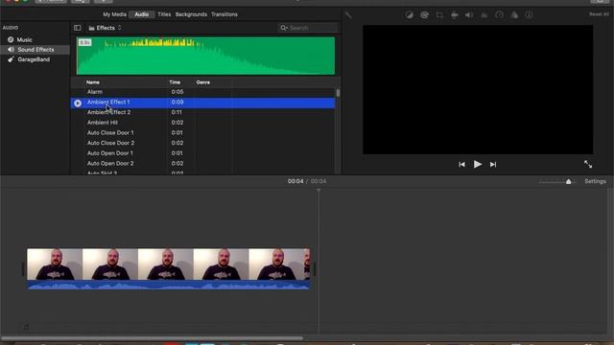Select GarageBand in audio sidebar

tap(34, 59)
